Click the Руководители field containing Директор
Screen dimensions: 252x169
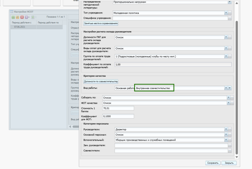click(x=170, y=129)
